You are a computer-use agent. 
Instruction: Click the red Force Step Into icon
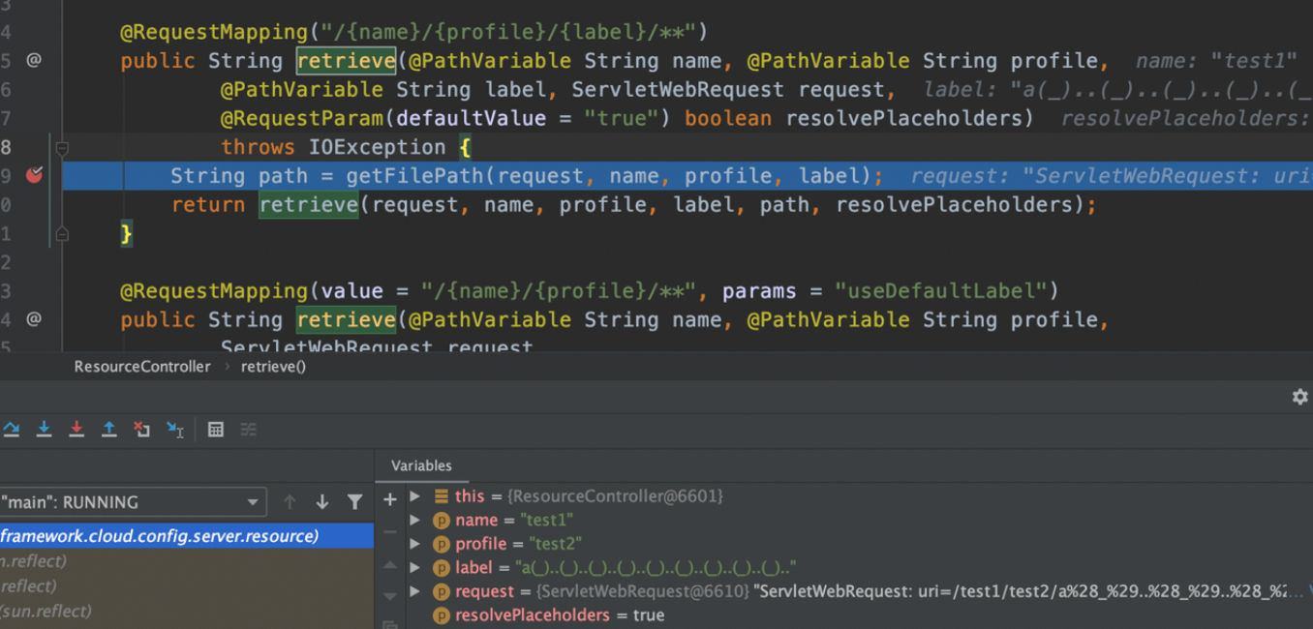coord(76,430)
